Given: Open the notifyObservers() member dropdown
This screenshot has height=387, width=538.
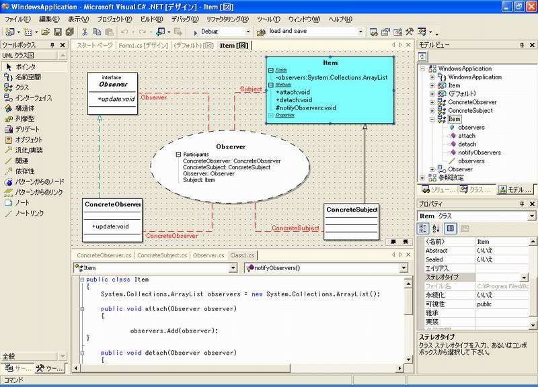Looking at the screenshot, I should [403, 267].
